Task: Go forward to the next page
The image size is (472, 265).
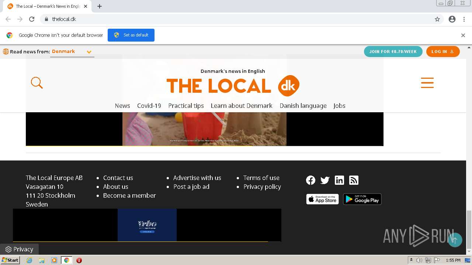Action: 20,19
